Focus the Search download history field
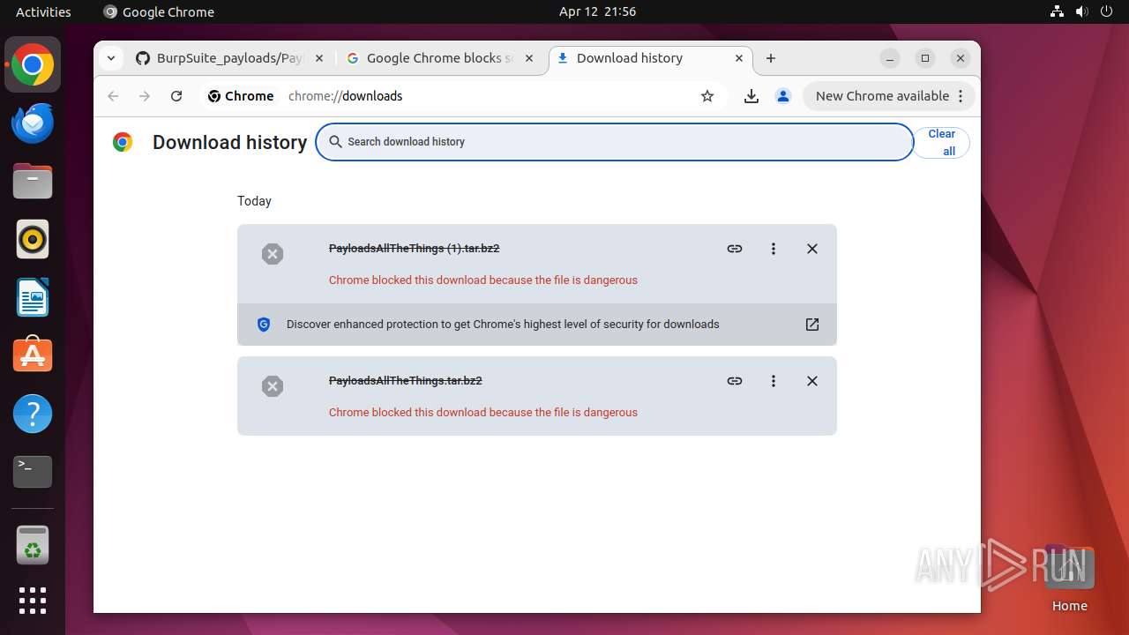 [614, 142]
